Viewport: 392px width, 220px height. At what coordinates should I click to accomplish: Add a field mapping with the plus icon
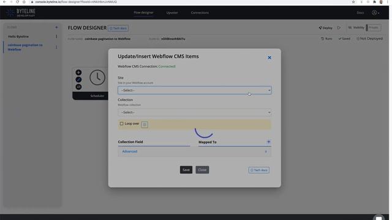[x=268, y=142]
